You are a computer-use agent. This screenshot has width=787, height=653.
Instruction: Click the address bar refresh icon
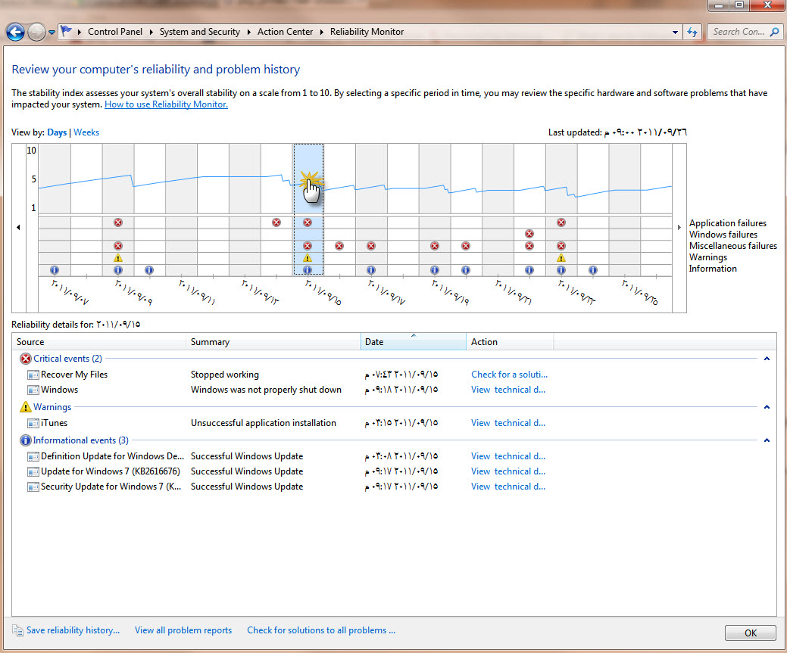692,32
